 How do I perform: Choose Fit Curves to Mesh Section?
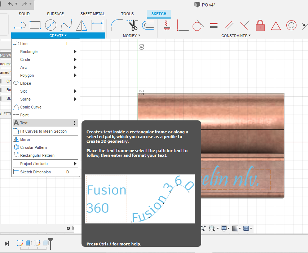(45, 131)
